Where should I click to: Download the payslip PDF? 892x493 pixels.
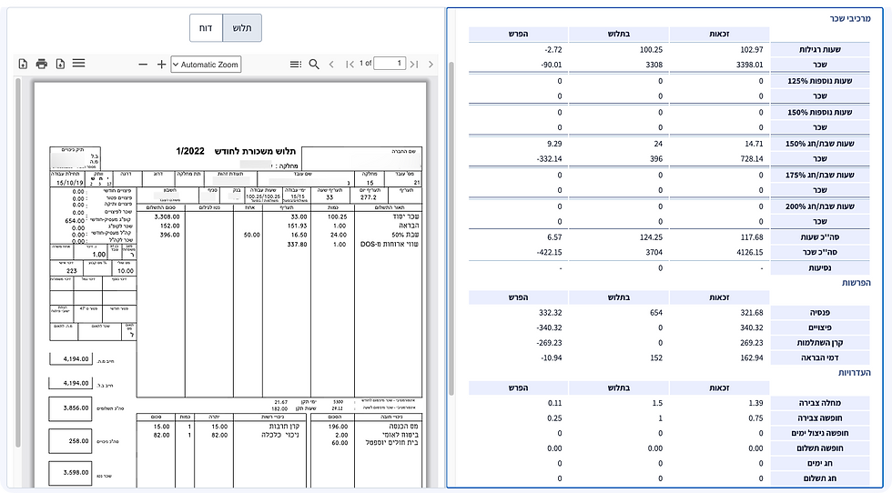click(x=60, y=64)
